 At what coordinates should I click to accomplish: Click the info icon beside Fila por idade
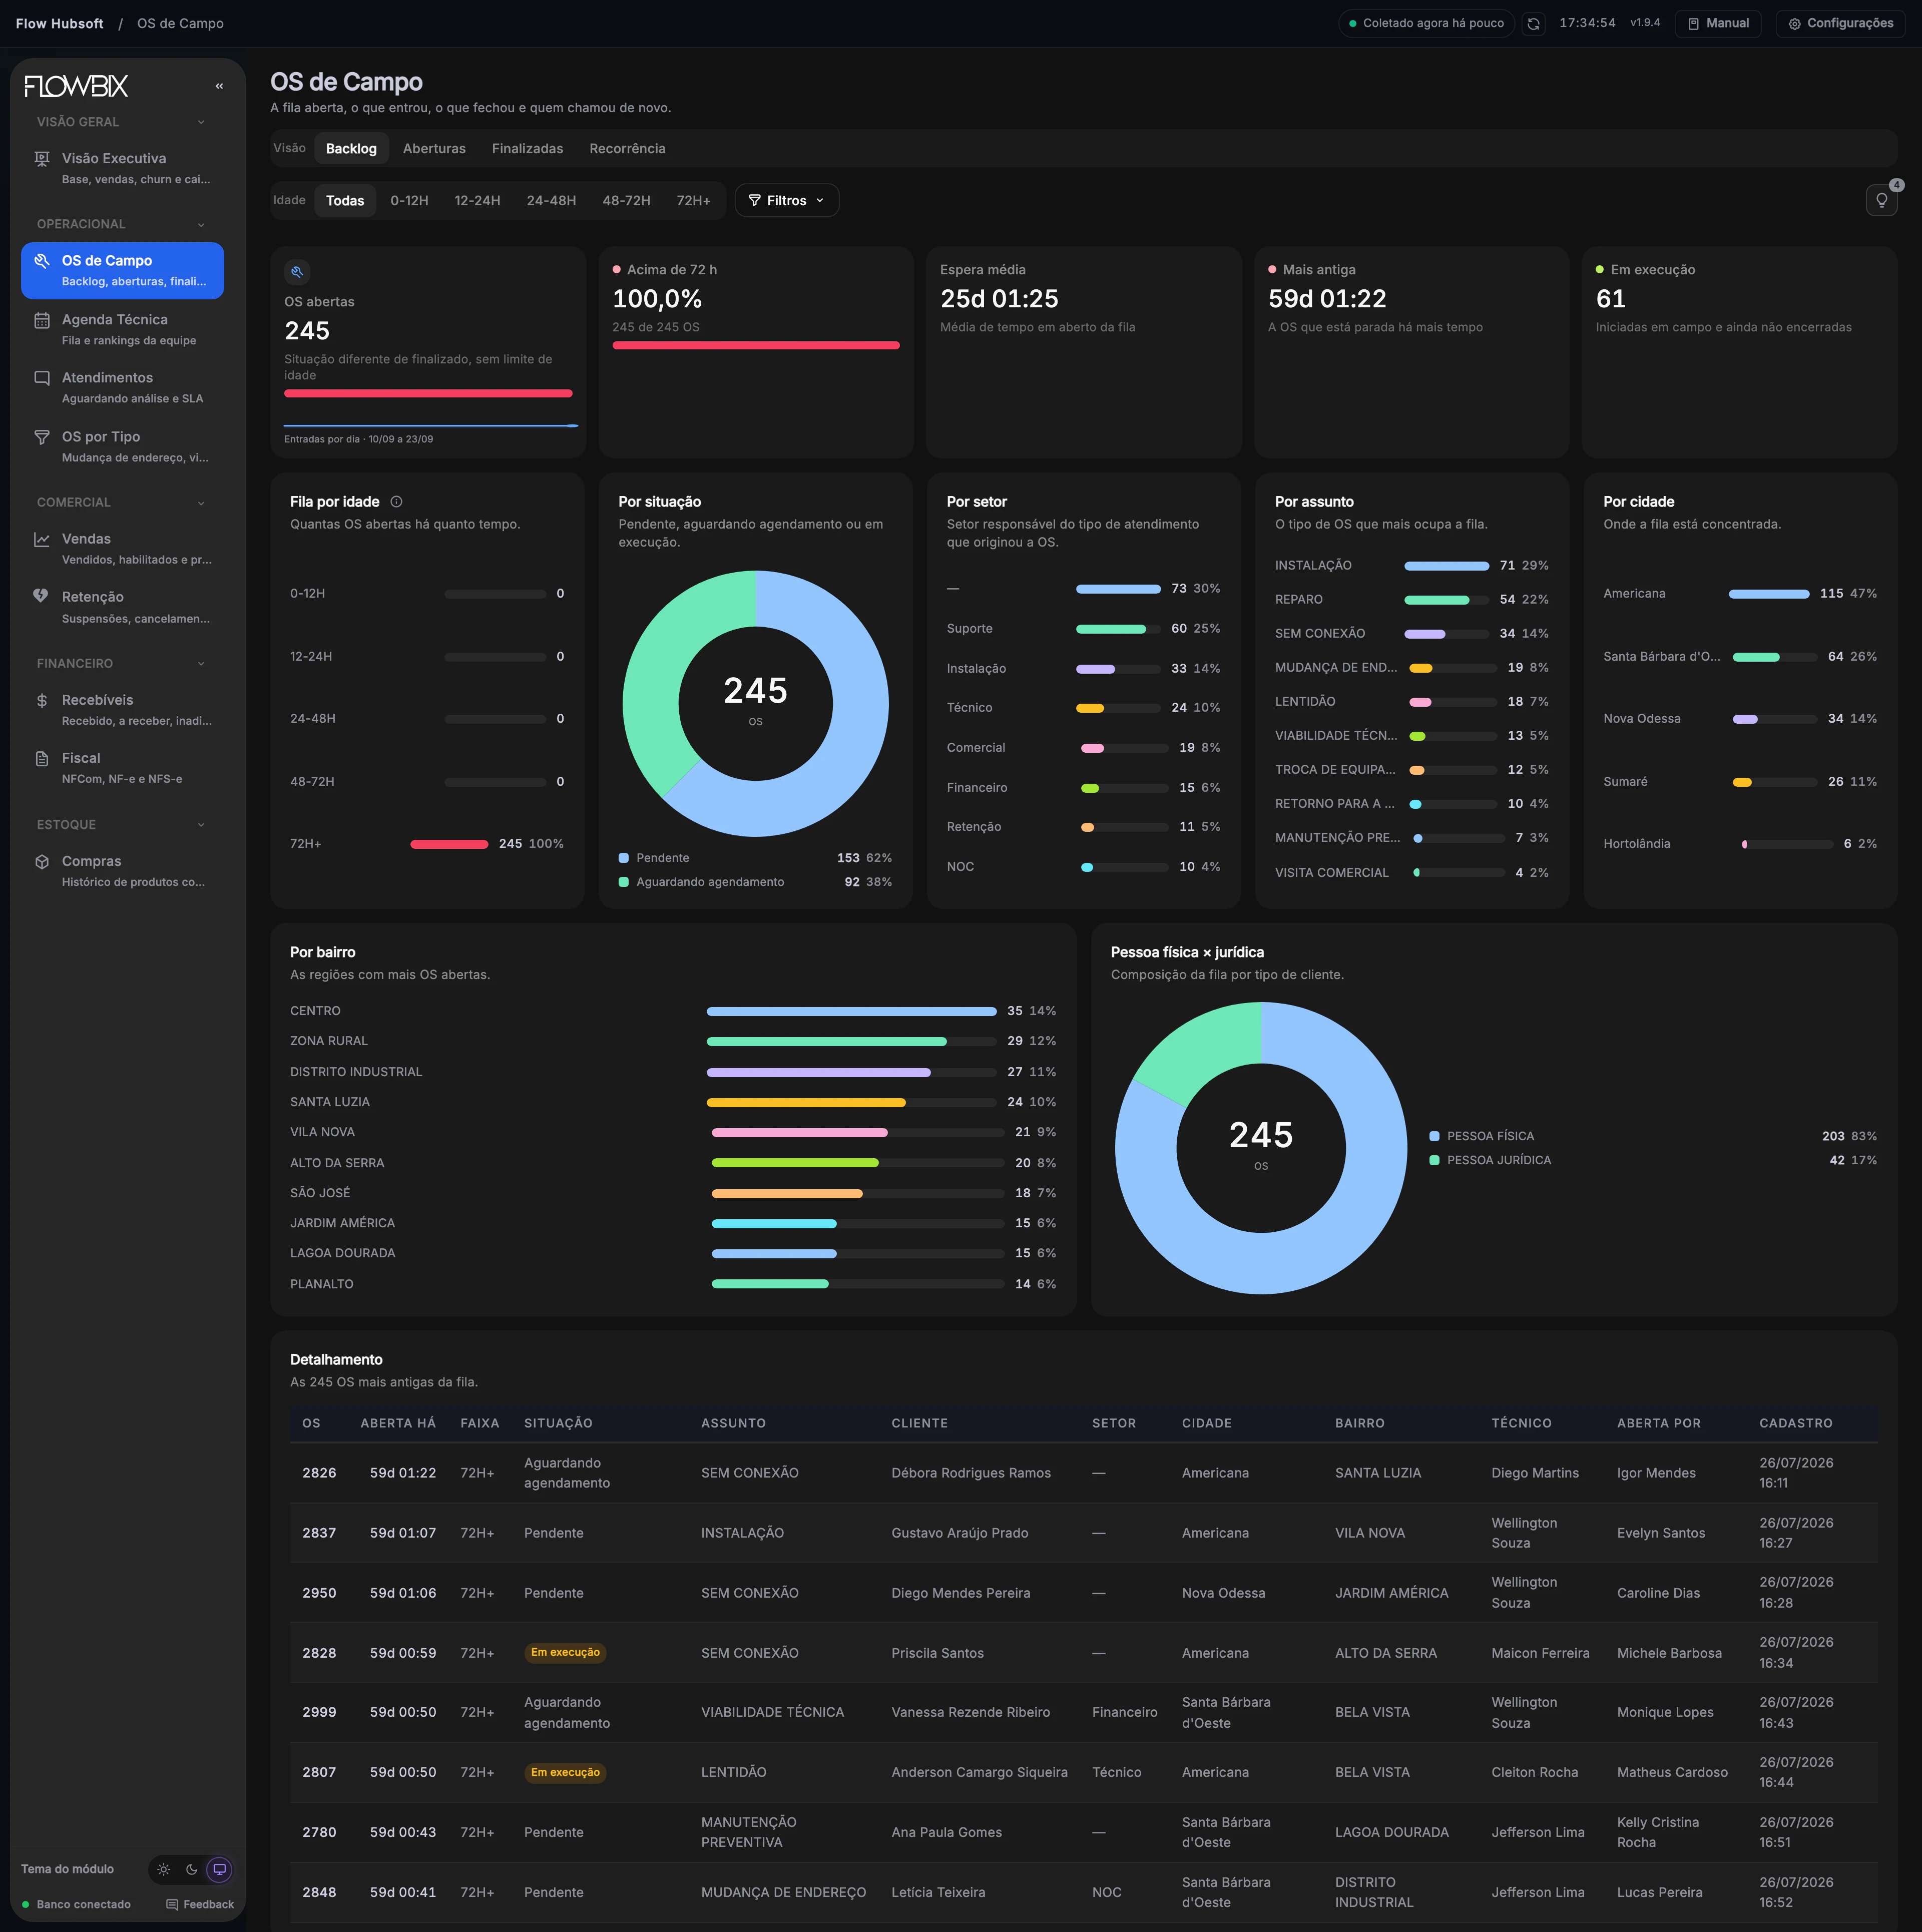(x=396, y=502)
